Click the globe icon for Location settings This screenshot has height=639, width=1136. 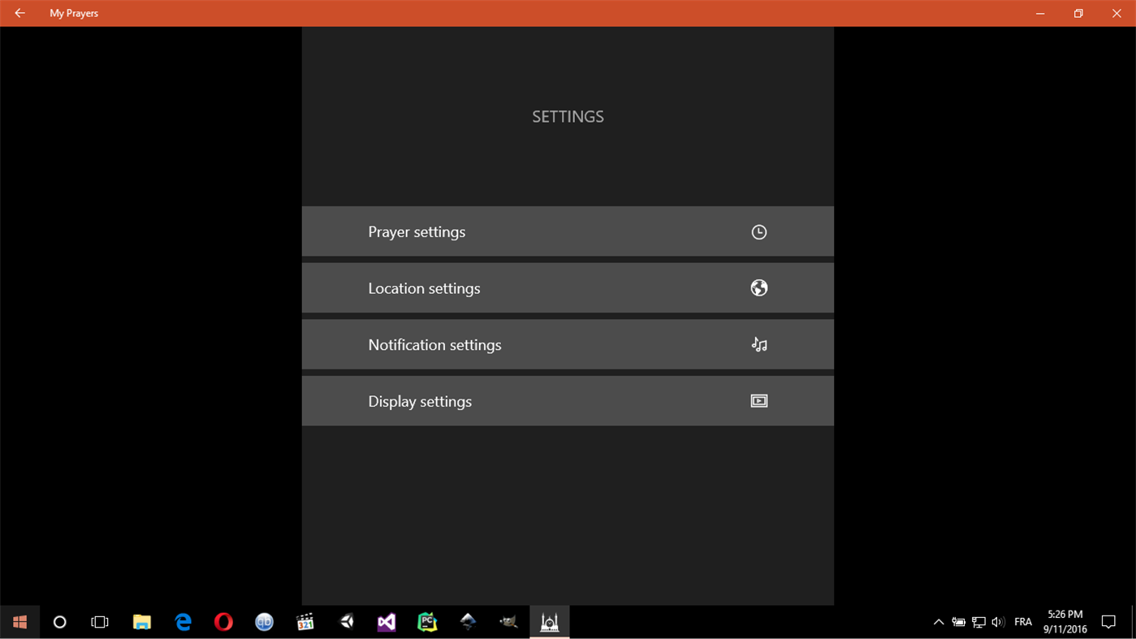click(x=758, y=287)
